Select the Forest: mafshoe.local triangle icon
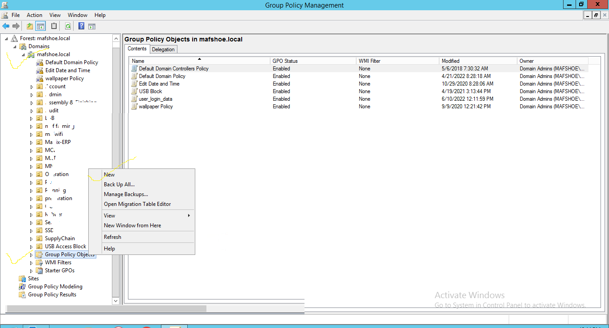Screen dimensions: 609x328 point(15,38)
